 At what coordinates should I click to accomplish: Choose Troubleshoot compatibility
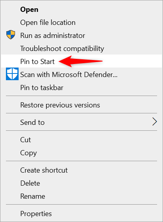coord(81,49)
